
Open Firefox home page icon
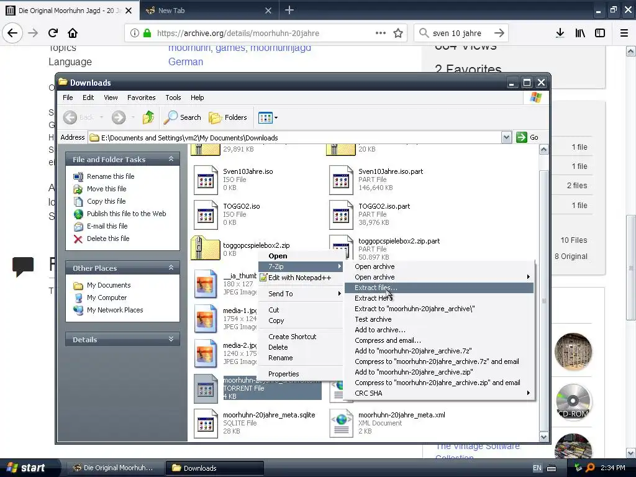[73, 33]
